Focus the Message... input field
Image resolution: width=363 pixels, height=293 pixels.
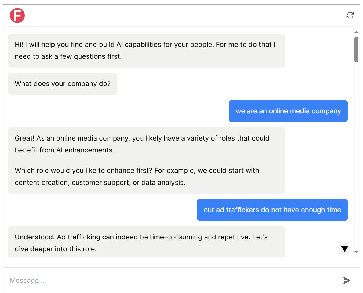point(171,281)
